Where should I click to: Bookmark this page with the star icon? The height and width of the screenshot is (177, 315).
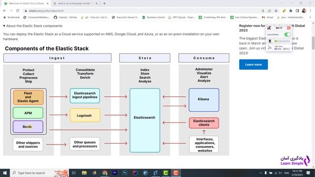[x=276, y=11]
